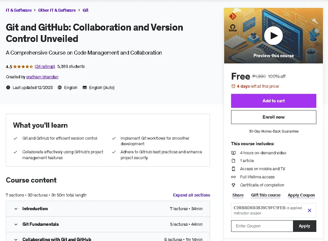This screenshot has width=328, height=241.
Task: Click the 4.5 rating number
Action: pyautogui.click(x=9, y=67)
